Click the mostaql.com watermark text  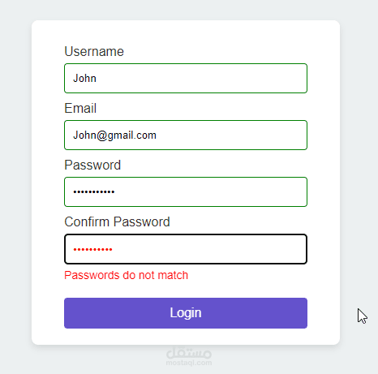(x=189, y=363)
